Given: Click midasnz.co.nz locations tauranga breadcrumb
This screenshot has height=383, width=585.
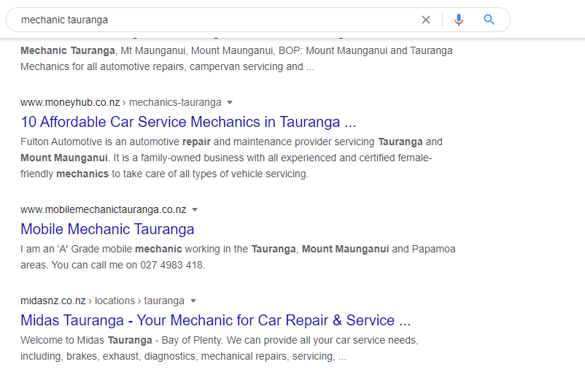Looking at the screenshot, I should pos(102,301).
